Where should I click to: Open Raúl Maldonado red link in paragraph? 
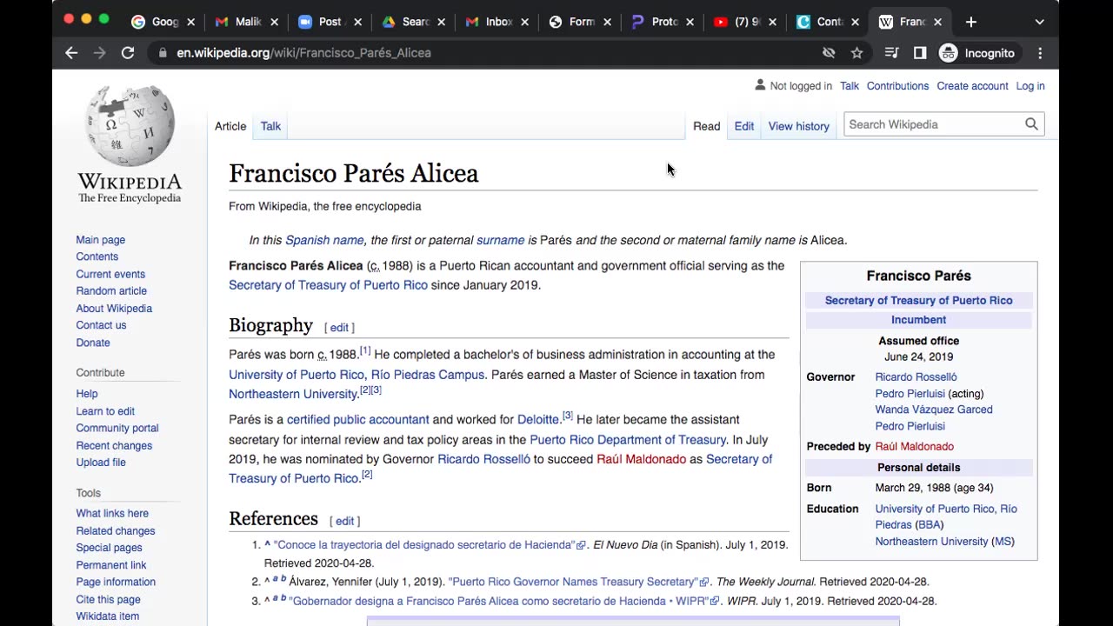tap(641, 459)
